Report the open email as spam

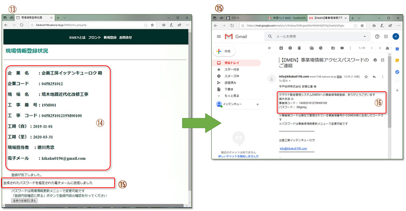(x=290, y=48)
